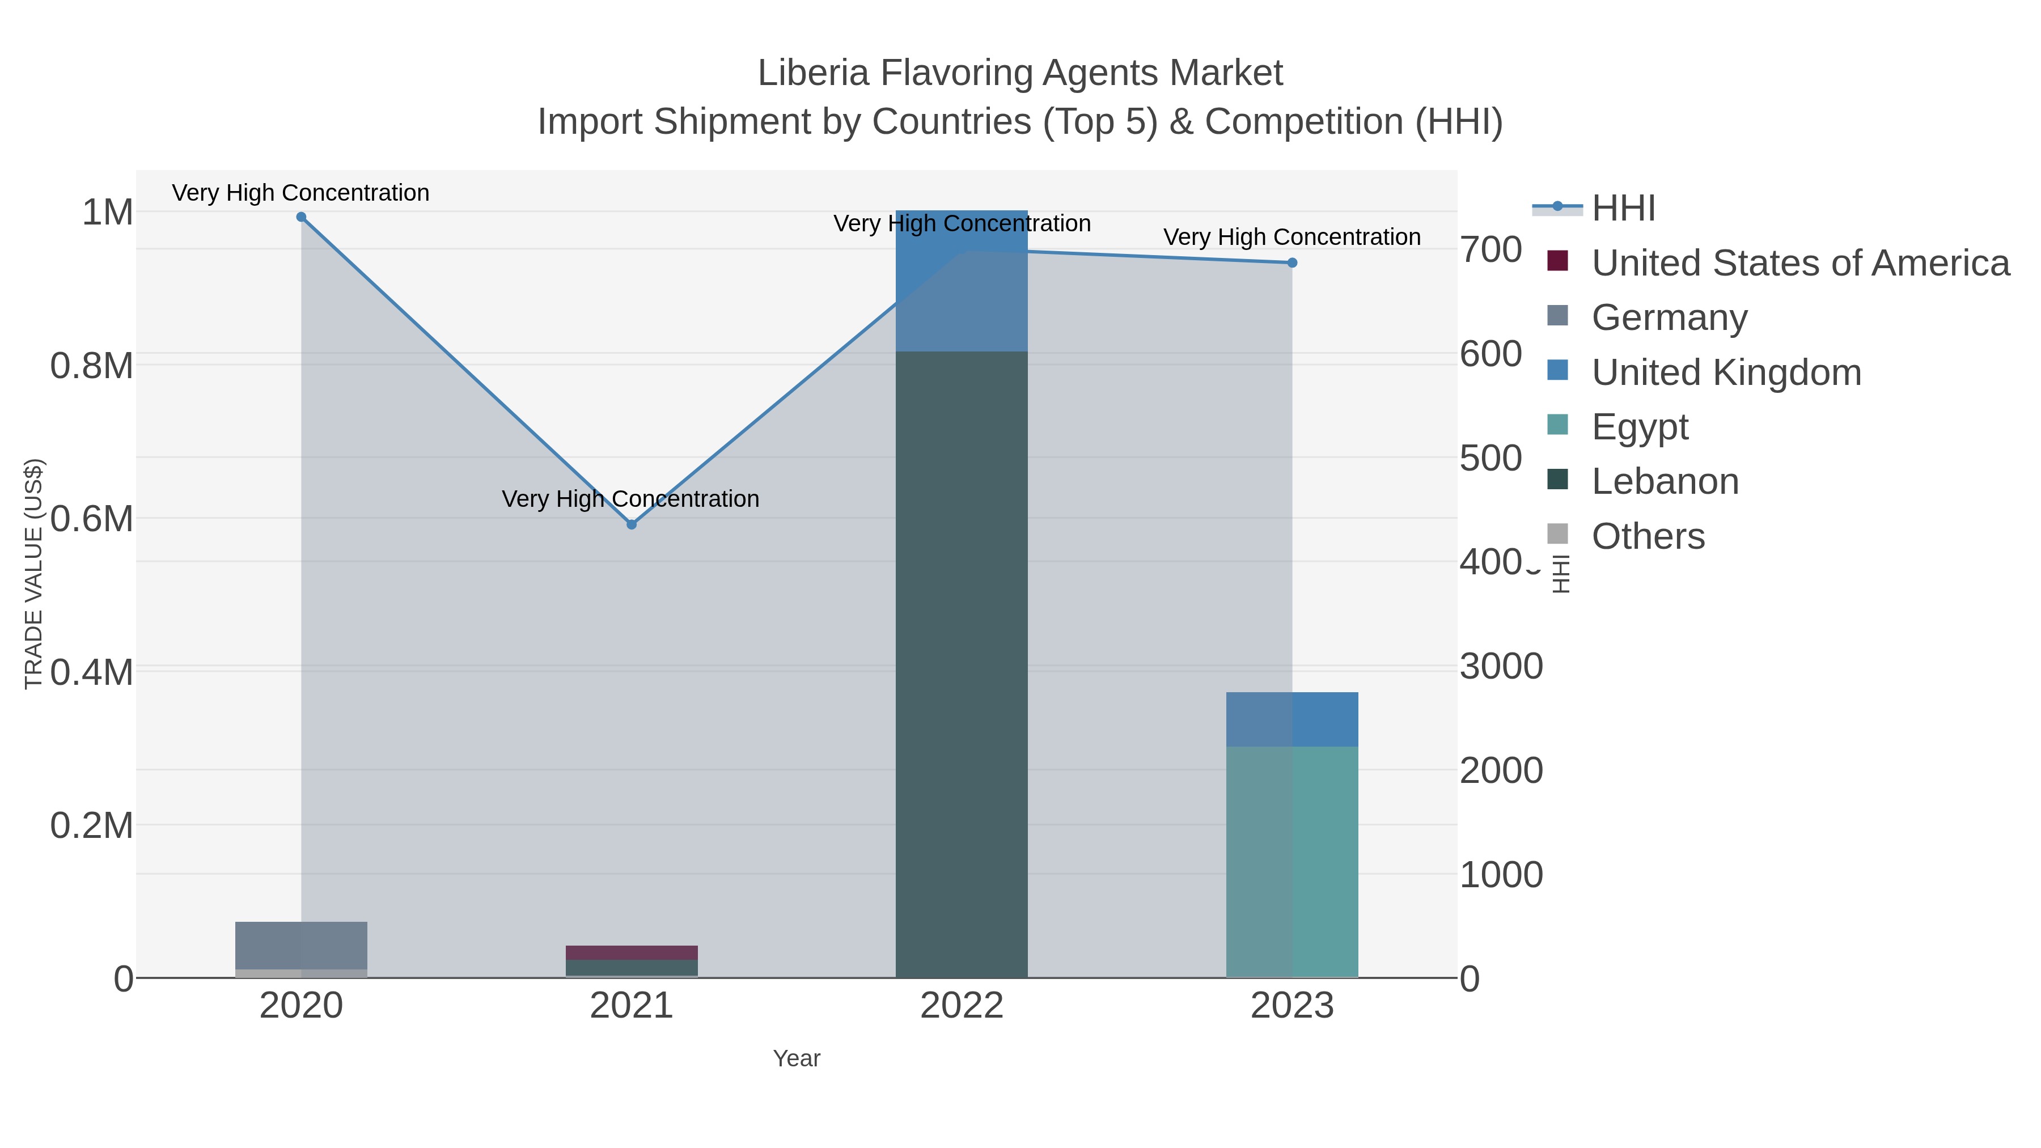Image resolution: width=2041 pixels, height=1148 pixels.
Task: Click the United States bar segment in 2021
Action: tap(632, 953)
